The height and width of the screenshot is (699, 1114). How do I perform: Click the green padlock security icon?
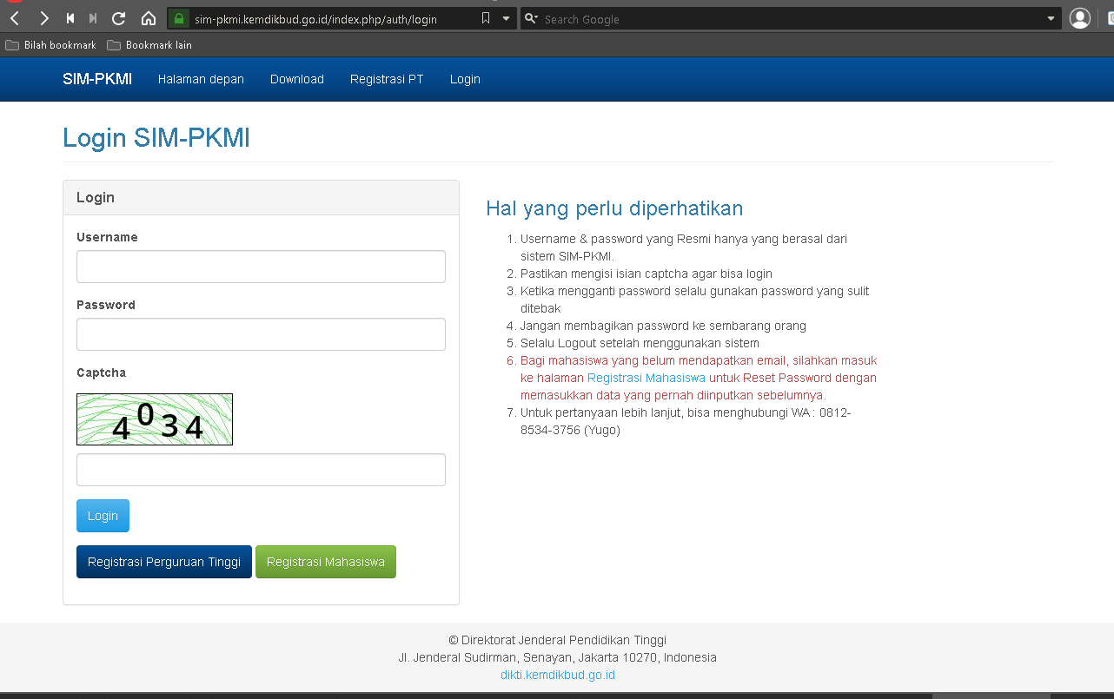click(x=178, y=18)
